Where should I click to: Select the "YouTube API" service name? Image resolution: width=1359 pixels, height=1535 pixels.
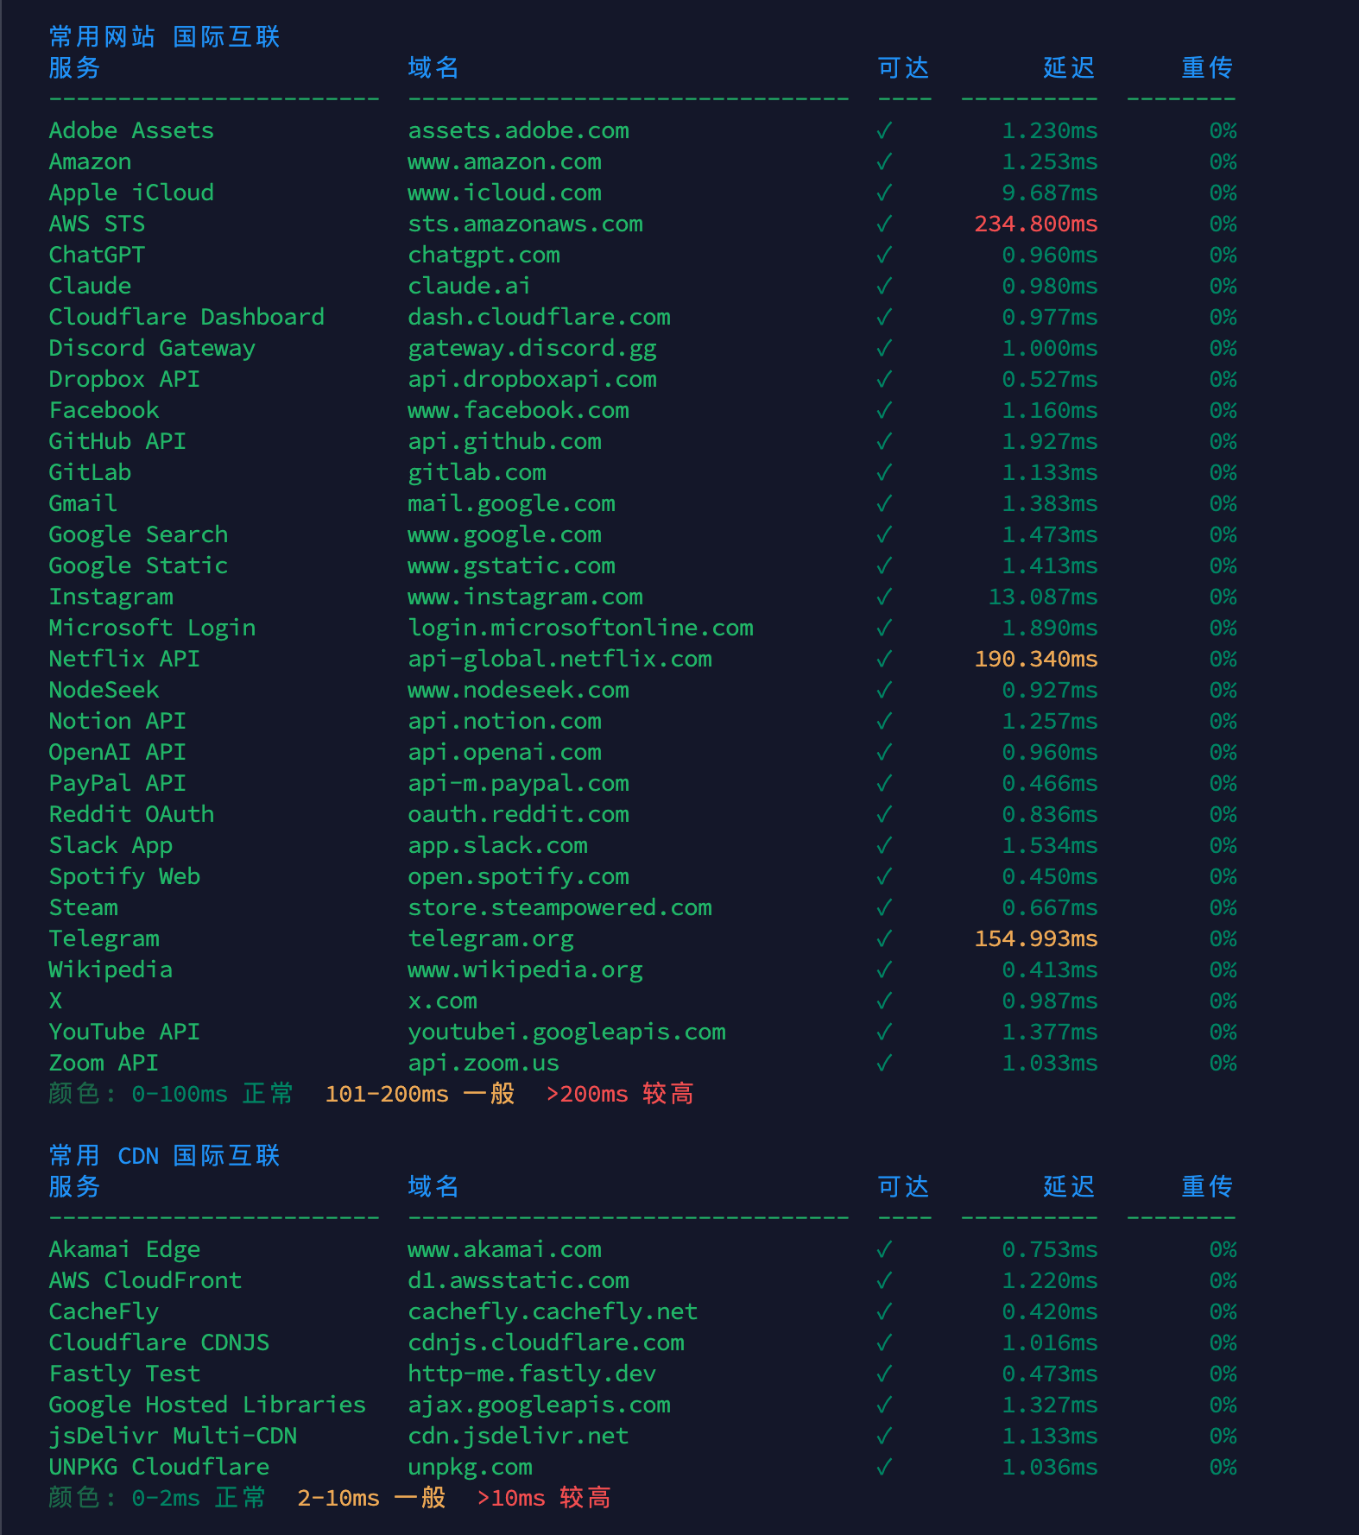[124, 1032]
